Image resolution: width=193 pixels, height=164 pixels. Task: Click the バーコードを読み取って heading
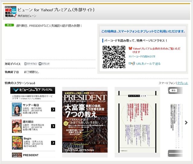click(136, 41)
